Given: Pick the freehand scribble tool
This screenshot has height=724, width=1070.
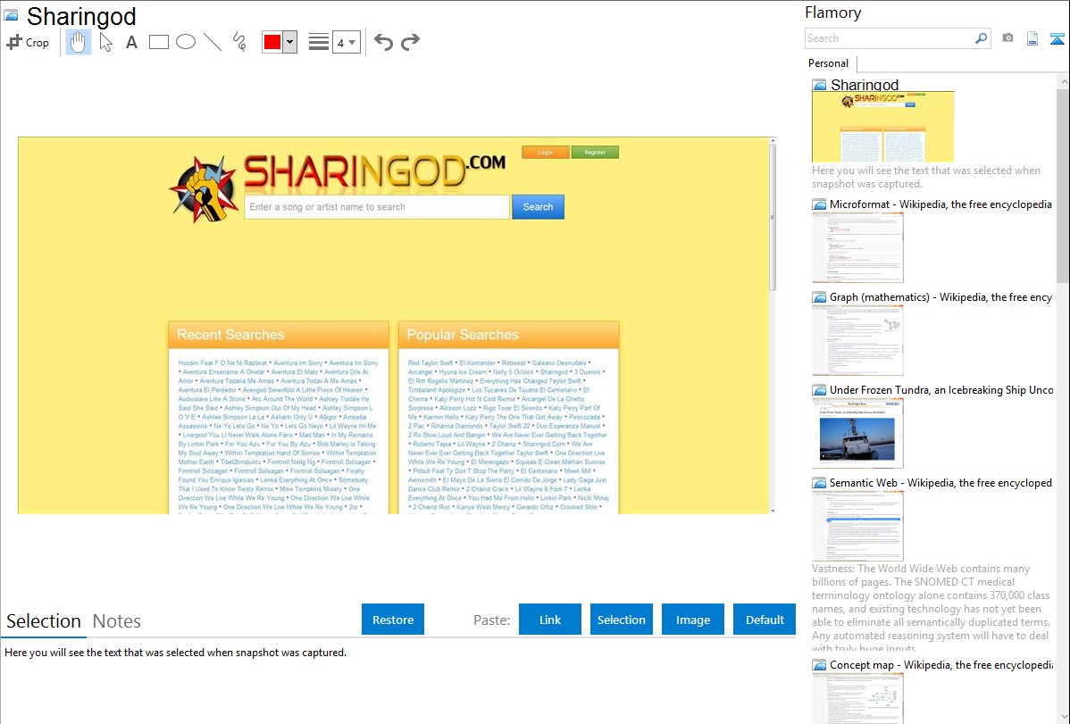Looking at the screenshot, I should click(x=238, y=42).
